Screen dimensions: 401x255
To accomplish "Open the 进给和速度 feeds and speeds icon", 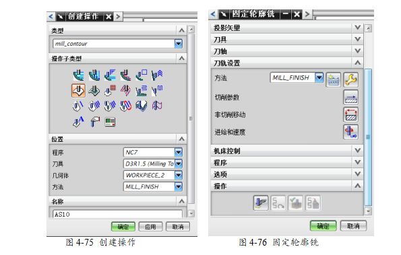I will point(350,132).
